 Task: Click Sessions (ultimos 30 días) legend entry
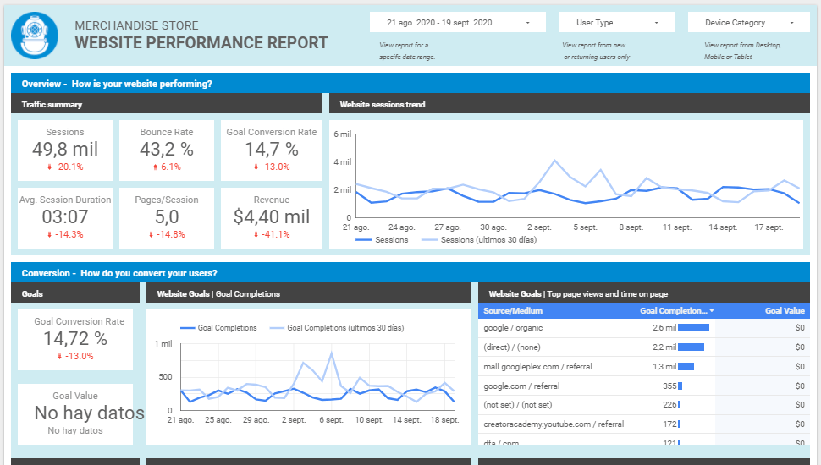[479, 239]
